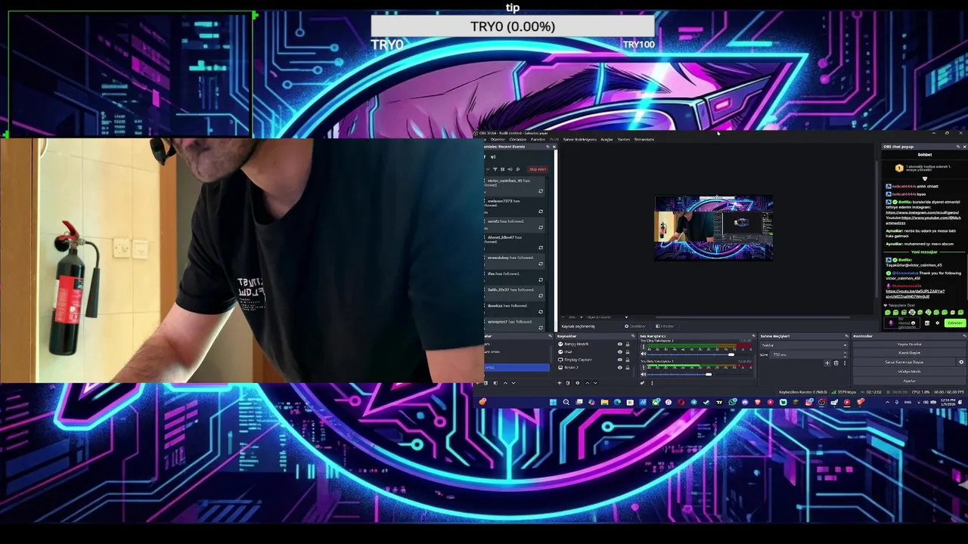The height and width of the screenshot is (544, 968).
Task: Open the filter icon in Recent Events
Action: (495, 169)
